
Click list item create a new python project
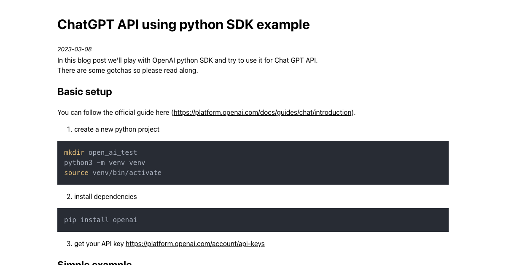(x=117, y=129)
